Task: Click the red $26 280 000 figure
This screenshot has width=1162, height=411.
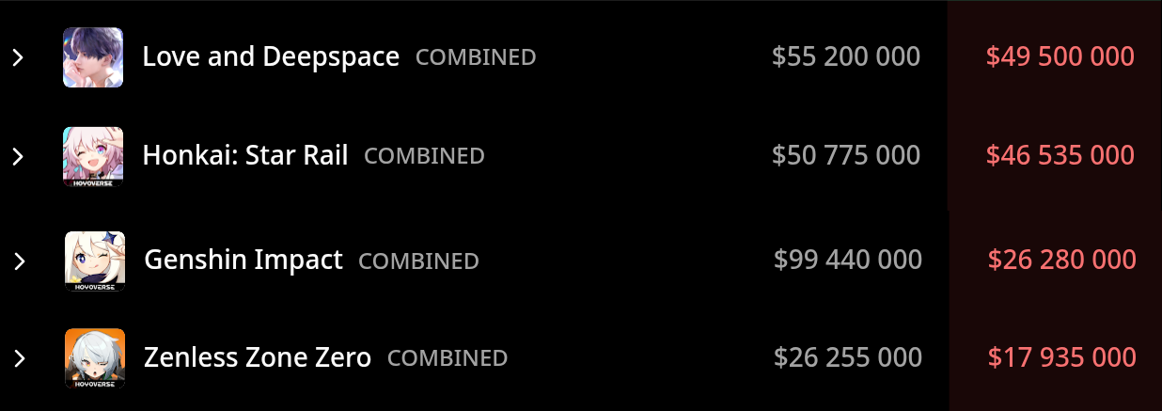Action: coord(1061,260)
